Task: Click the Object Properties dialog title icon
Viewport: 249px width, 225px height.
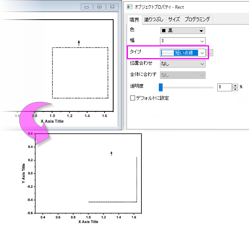Action: tap(129, 7)
